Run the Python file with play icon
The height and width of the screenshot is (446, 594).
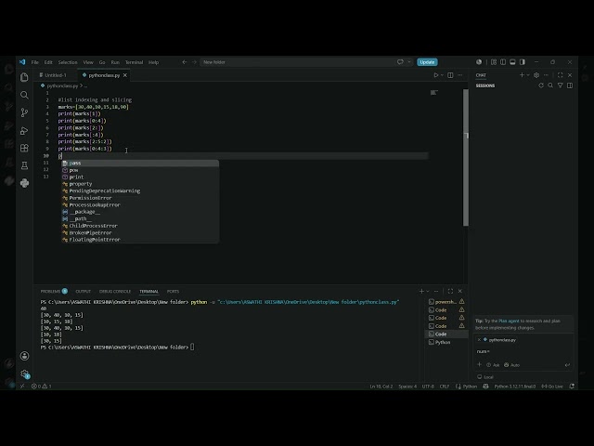(x=436, y=75)
